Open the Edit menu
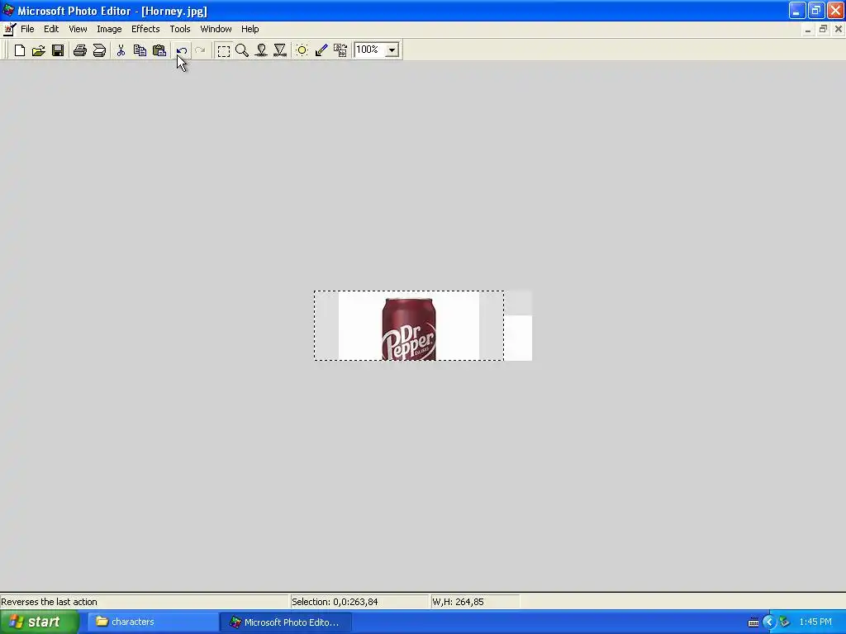Viewport: 846px width, 634px height. click(x=51, y=29)
